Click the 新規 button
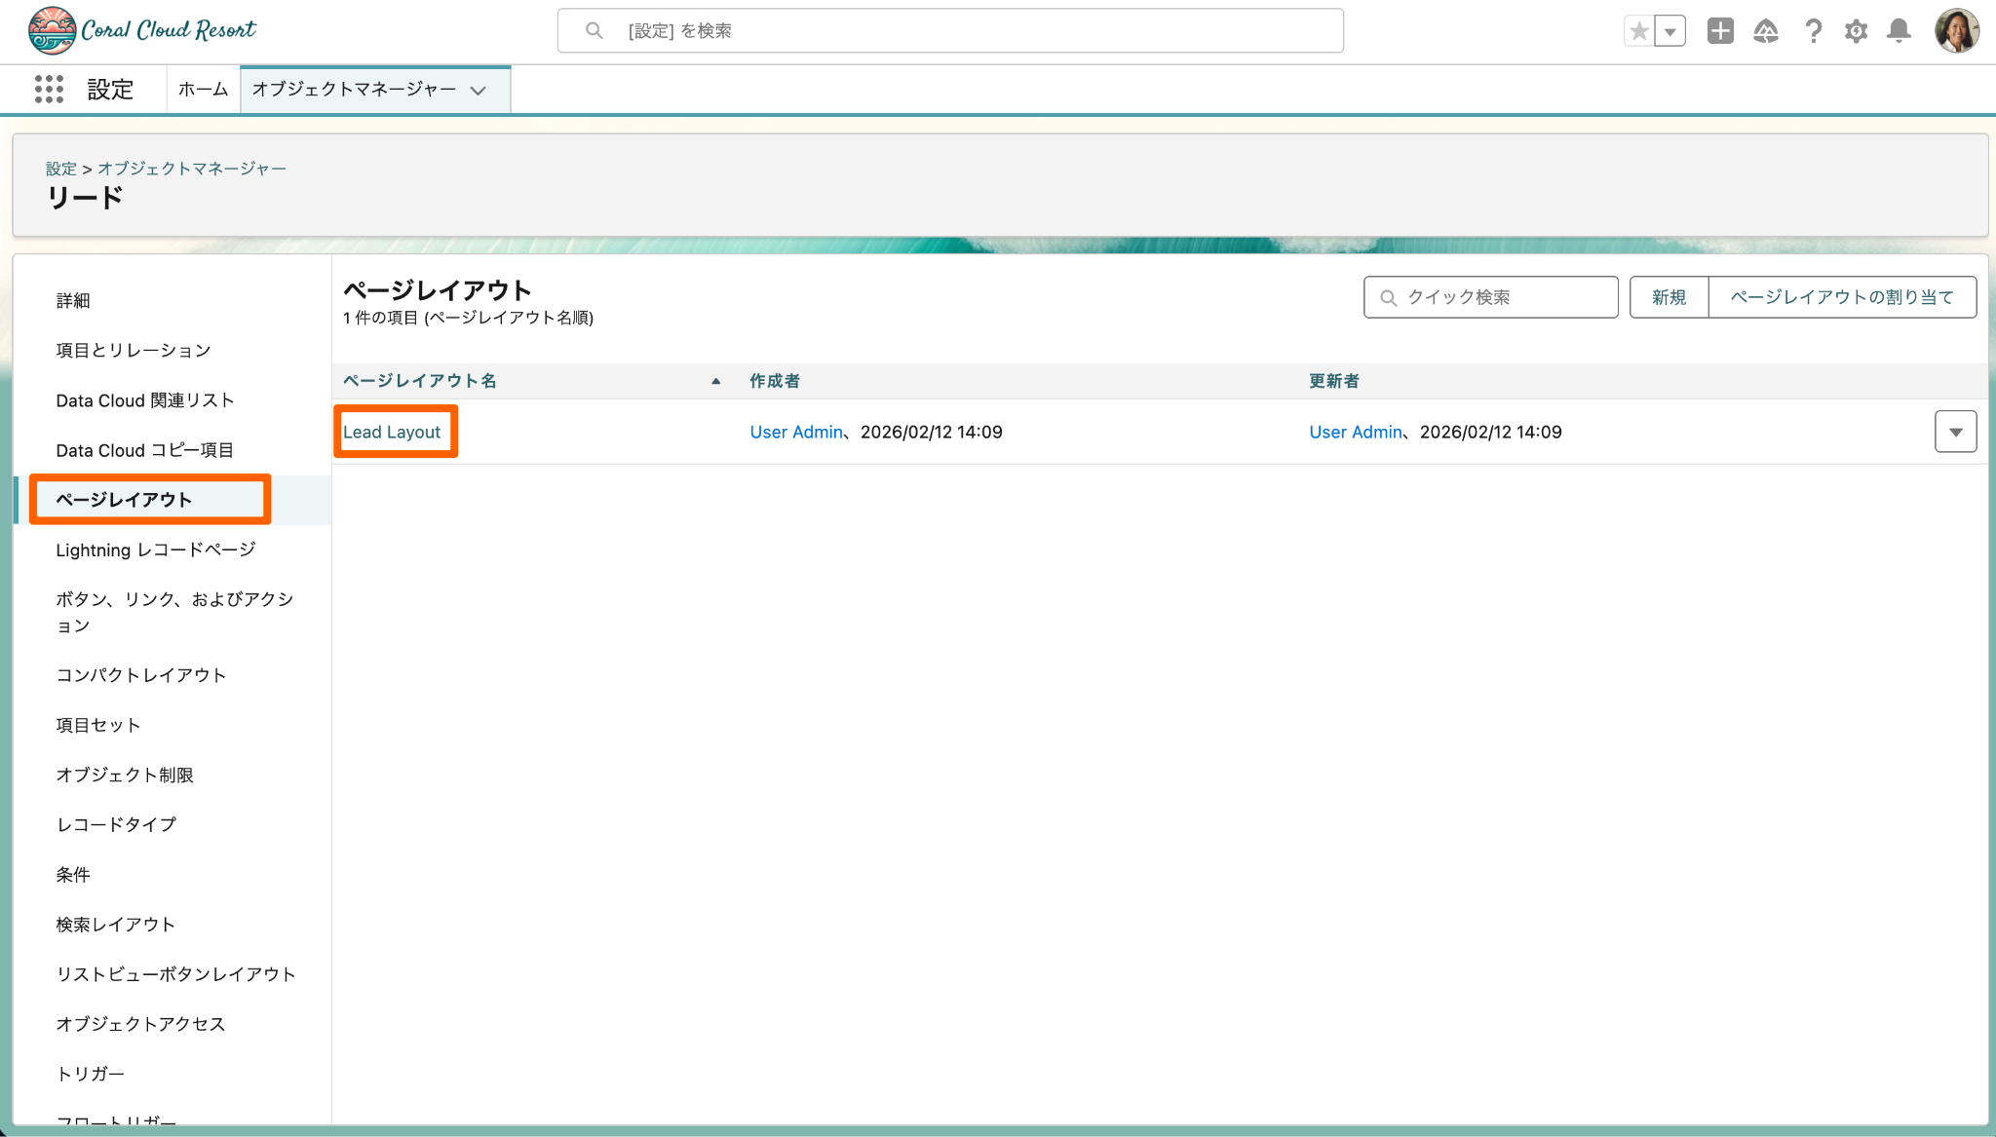The height and width of the screenshot is (1137, 1996). point(1669,297)
